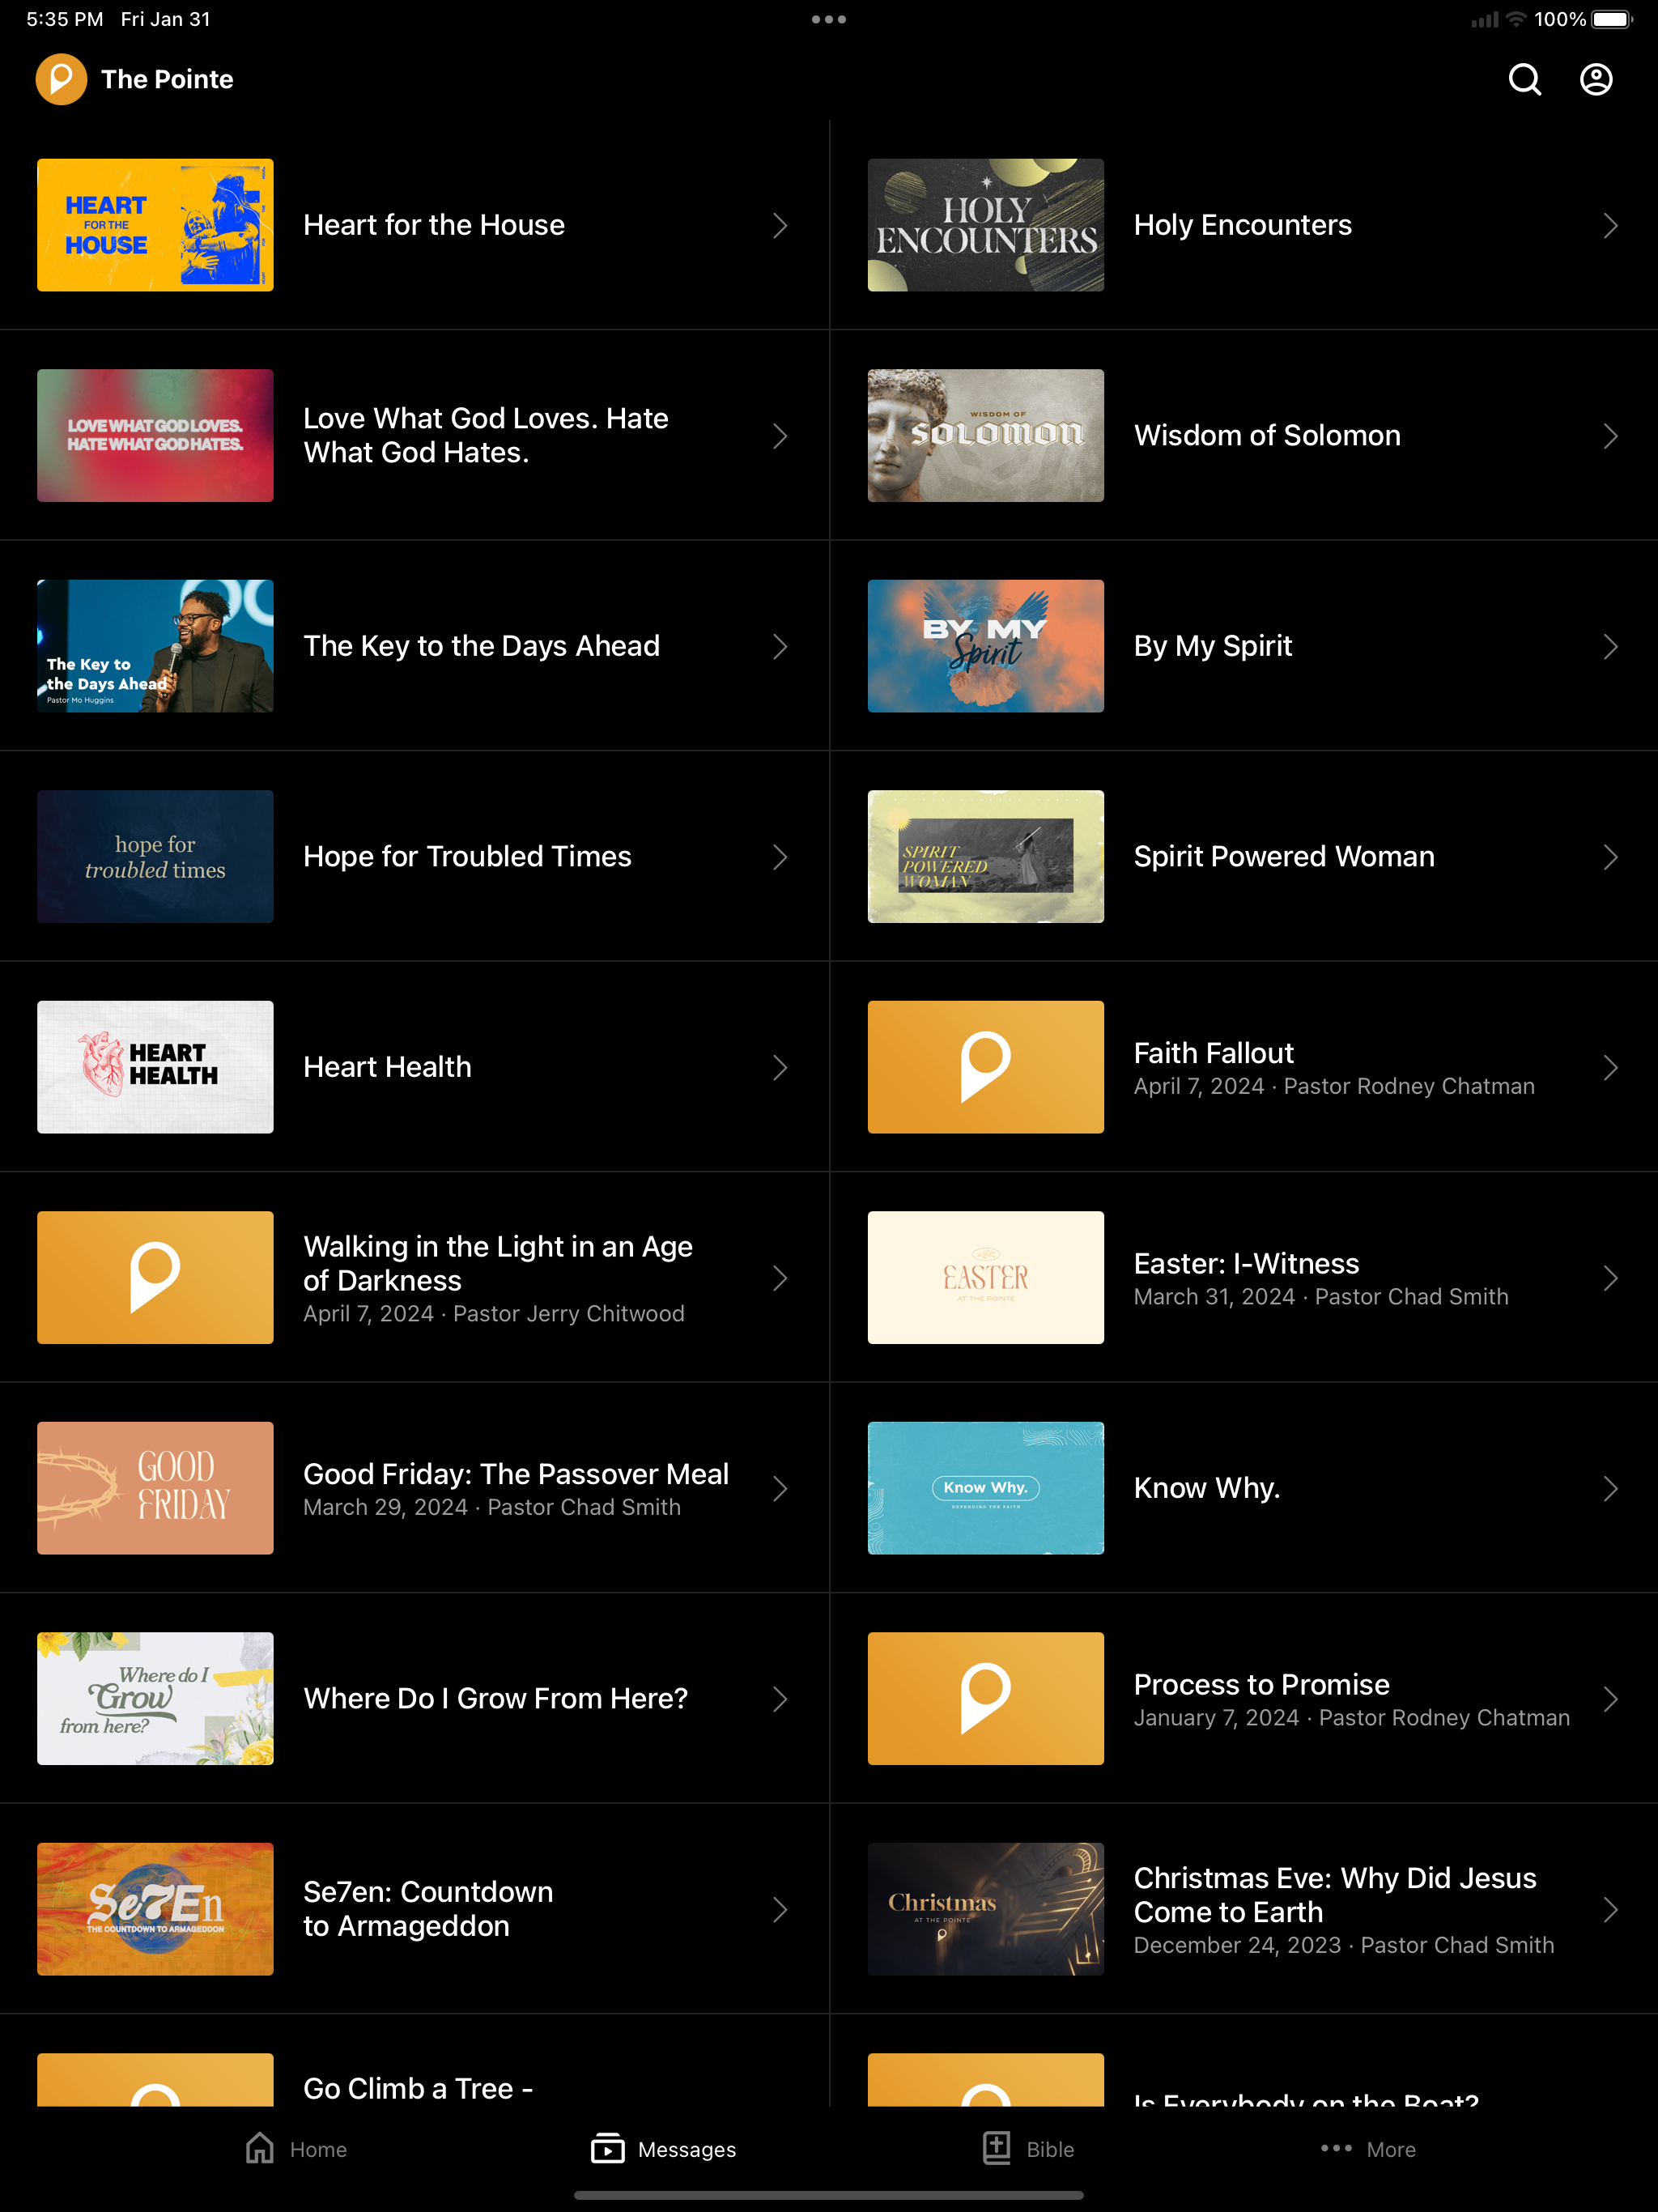Image resolution: width=1658 pixels, height=2212 pixels.
Task: Tap the home indicator bar at bottom
Action: click(x=829, y=2195)
